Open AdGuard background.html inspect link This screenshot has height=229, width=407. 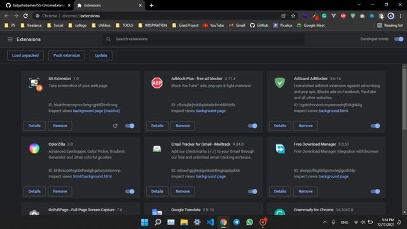coord(333,111)
